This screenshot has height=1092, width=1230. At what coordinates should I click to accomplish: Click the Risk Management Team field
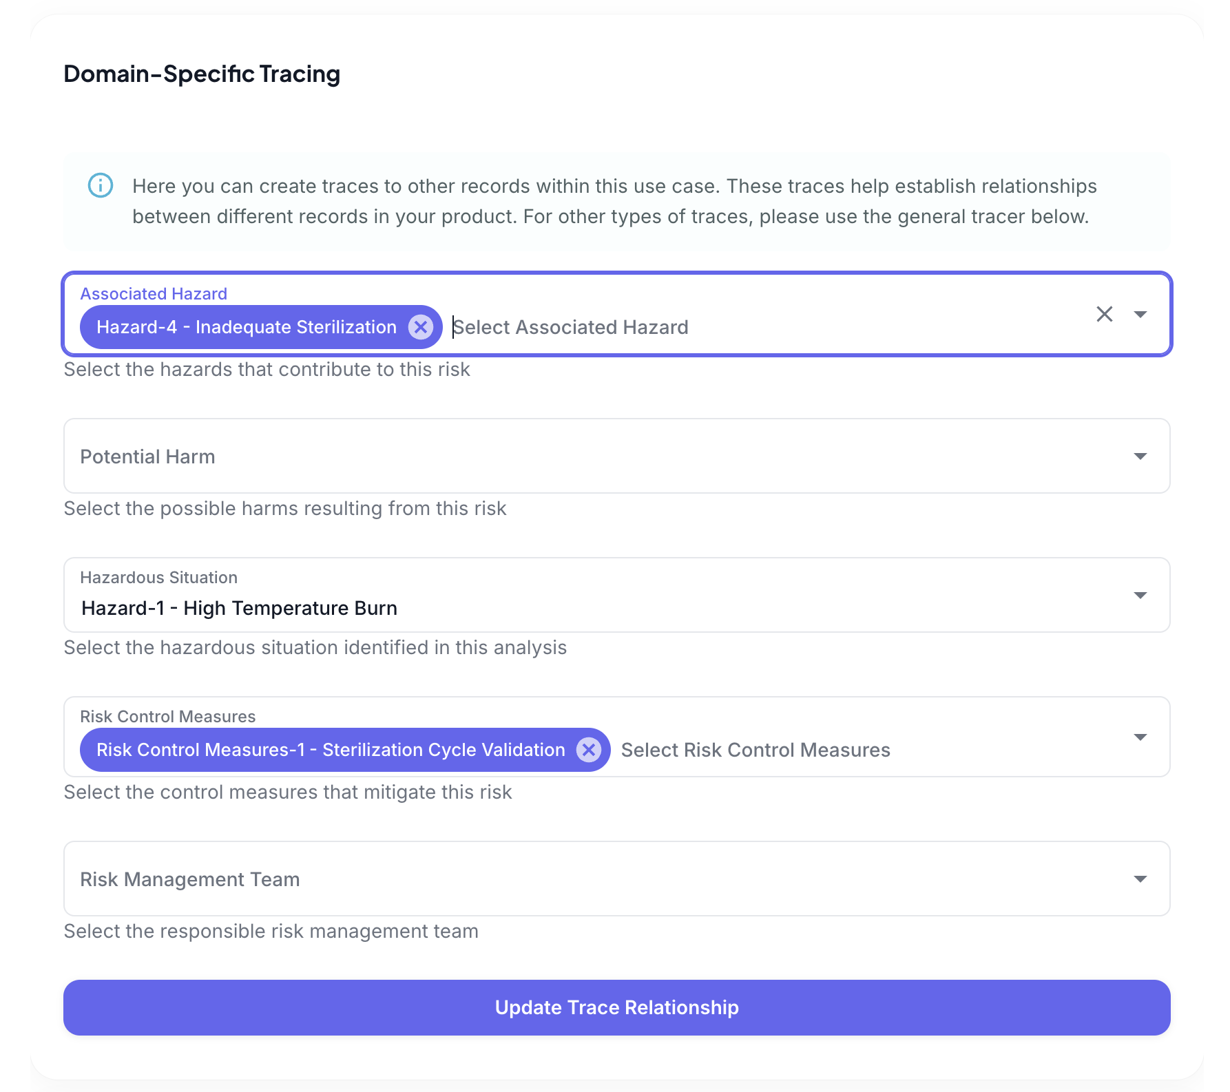pyautogui.click(x=482, y=879)
